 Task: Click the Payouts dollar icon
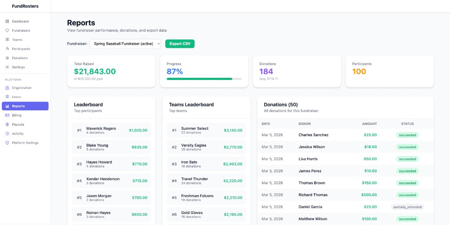click(7, 124)
